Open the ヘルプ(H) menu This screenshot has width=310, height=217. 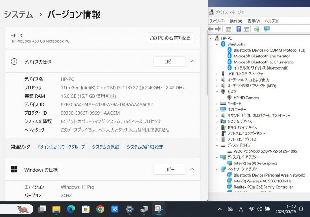click(272, 21)
